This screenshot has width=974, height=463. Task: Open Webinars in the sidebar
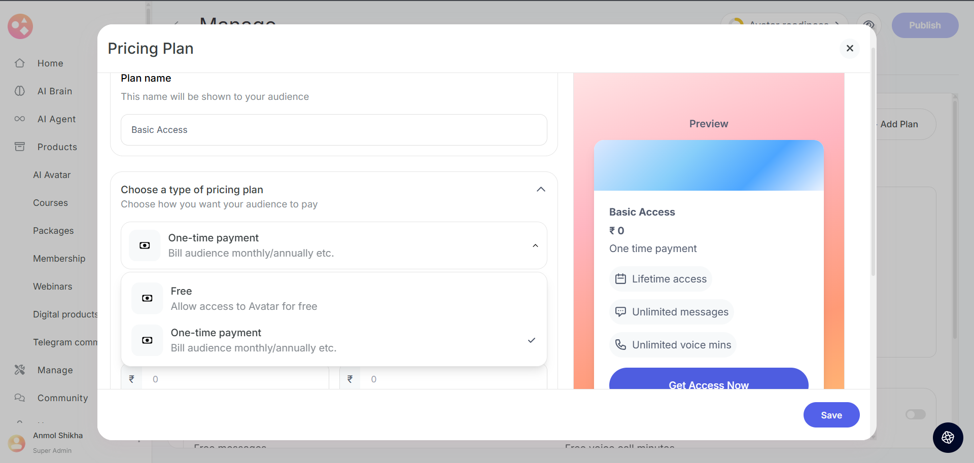[53, 287]
